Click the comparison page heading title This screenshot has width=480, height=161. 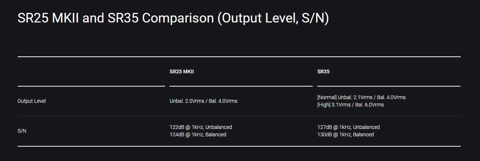(x=173, y=18)
